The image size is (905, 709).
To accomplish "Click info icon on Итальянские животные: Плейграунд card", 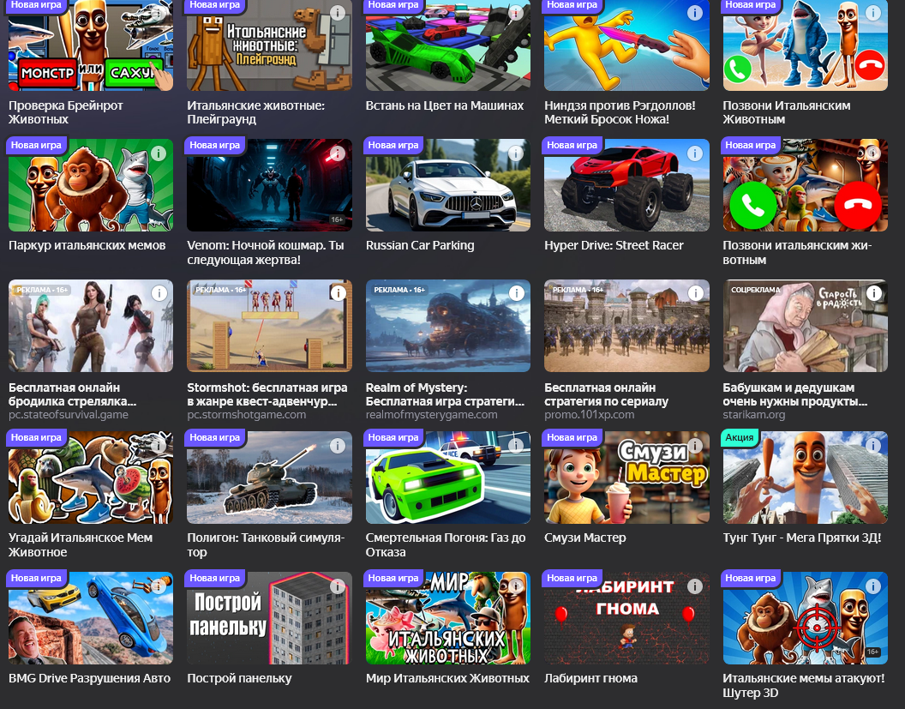I will (x=338, y=13).
